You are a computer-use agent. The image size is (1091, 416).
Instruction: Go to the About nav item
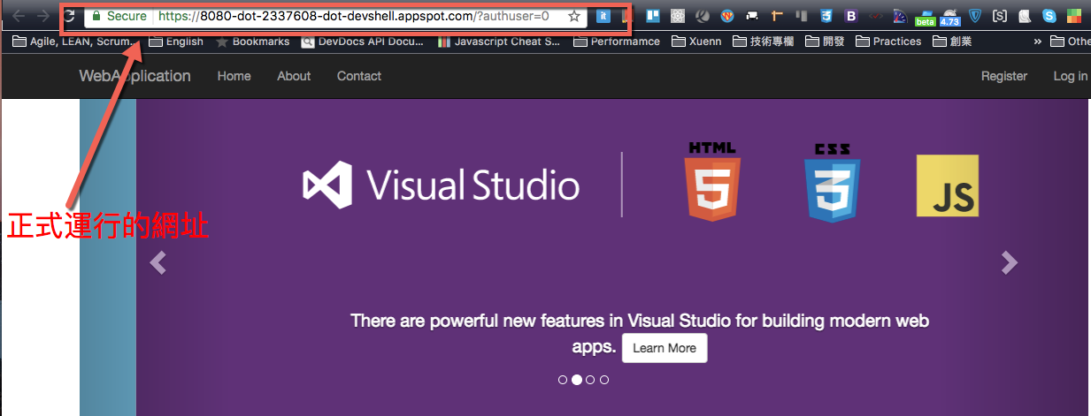[294, 76]
